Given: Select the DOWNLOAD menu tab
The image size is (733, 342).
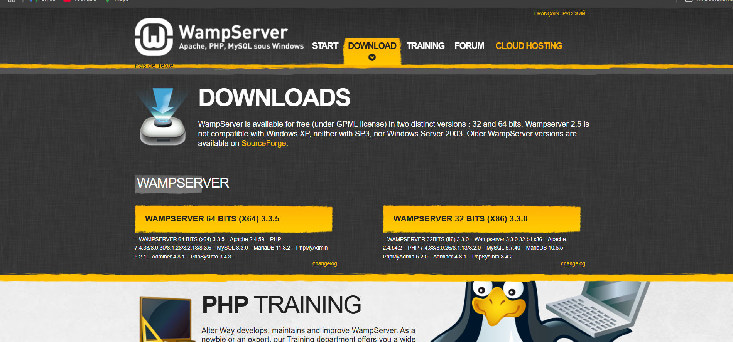Looking at the screenshot, I should [372, 46].
